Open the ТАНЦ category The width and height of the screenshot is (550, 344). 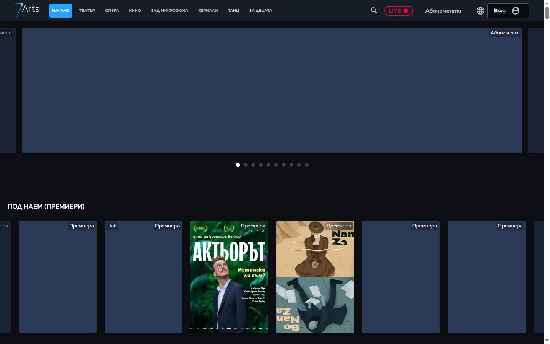tap(233, 11)
